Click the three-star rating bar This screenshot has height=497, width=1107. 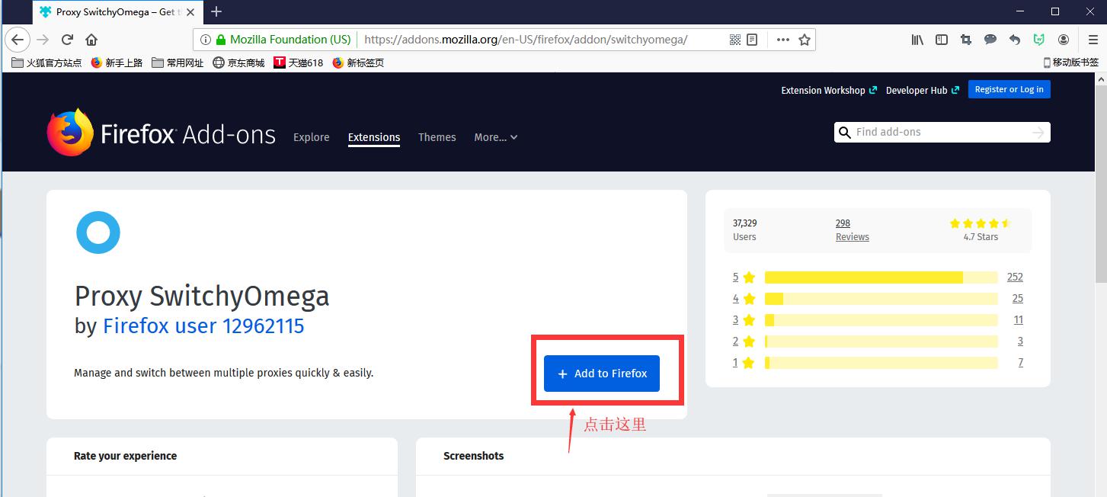[x=881, y=320]
